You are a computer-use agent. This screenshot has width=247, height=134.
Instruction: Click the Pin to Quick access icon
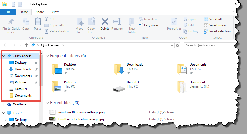[x=11, y=22]
